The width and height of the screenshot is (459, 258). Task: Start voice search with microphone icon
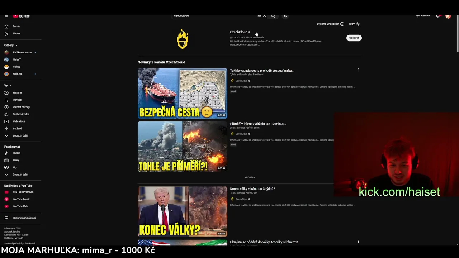click(x=285, y=16)
